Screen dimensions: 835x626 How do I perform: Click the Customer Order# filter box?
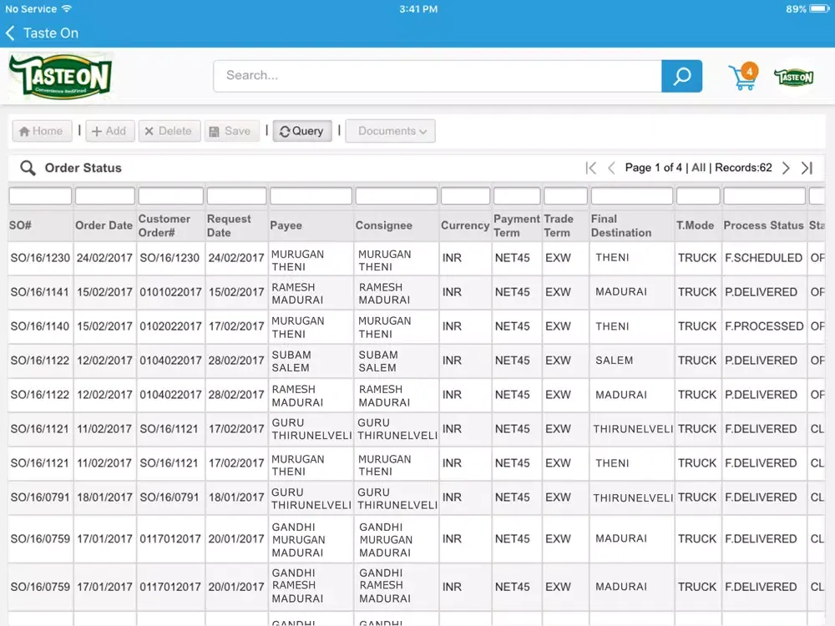pos(171,196)
